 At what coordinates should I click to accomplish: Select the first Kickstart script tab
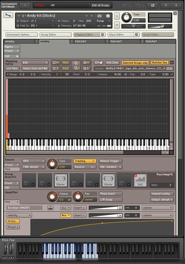coord(90,41)
